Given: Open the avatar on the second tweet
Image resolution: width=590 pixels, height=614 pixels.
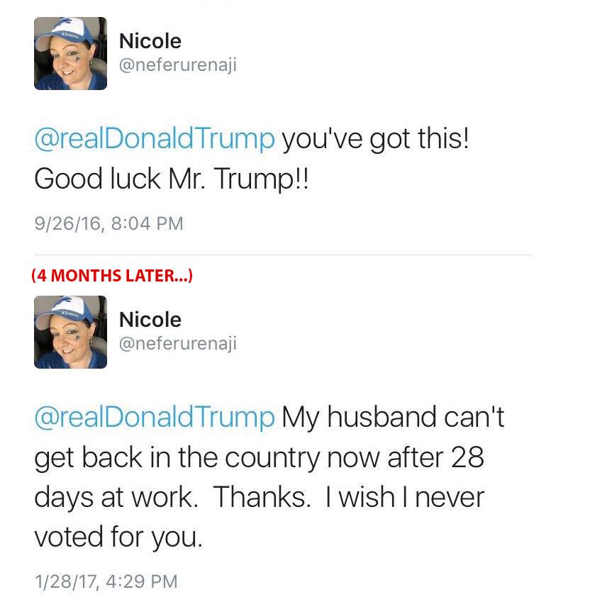Looking at the screenshot, I should [x=70, y=332].
